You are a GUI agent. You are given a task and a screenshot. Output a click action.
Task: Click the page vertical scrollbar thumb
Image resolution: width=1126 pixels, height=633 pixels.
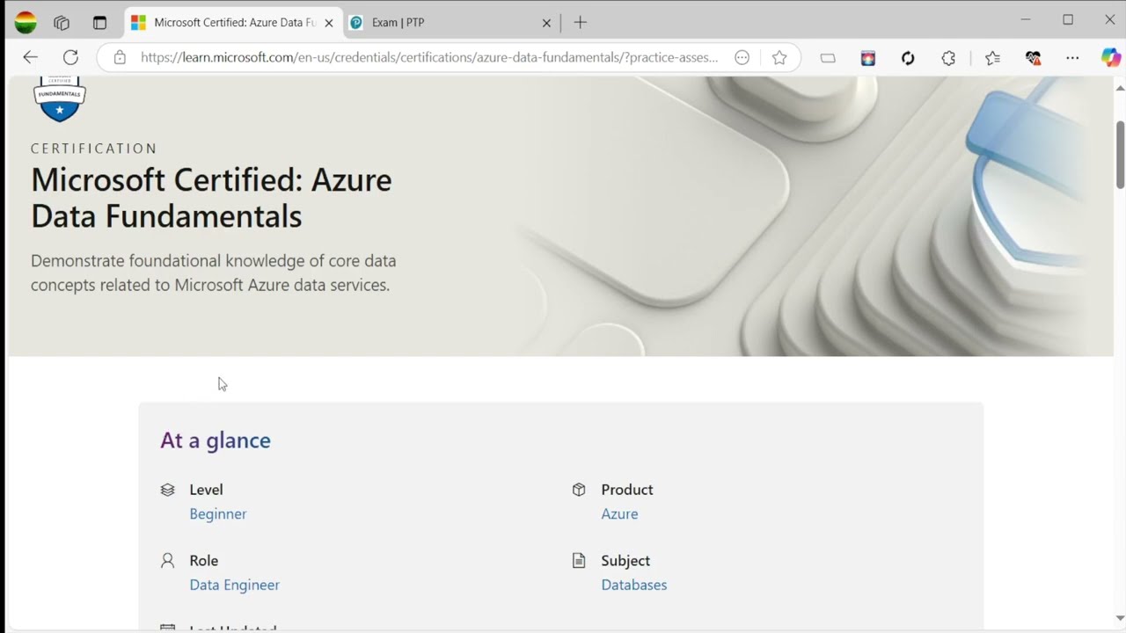pos(1120,154)
